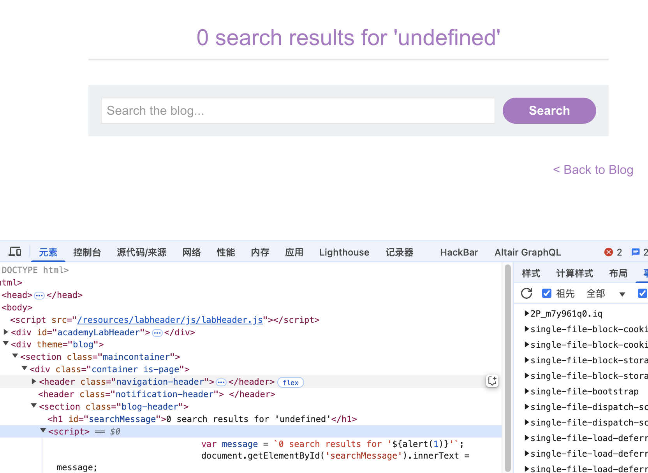Image resolution: width=648 pixels, height=473 pixels.
Task: Click the red error count icon
Action: tap(608, 252)
